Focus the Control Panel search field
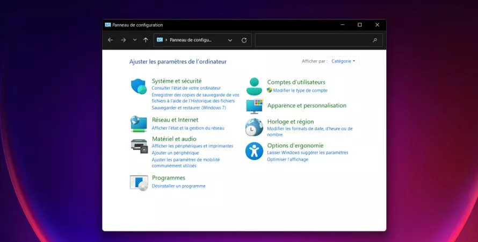 (319, 40)
